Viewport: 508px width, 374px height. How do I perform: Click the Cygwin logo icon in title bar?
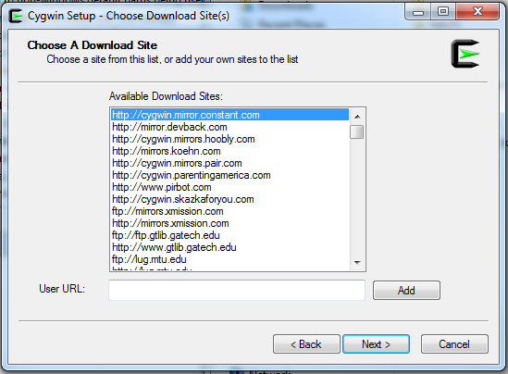point(15,16)
